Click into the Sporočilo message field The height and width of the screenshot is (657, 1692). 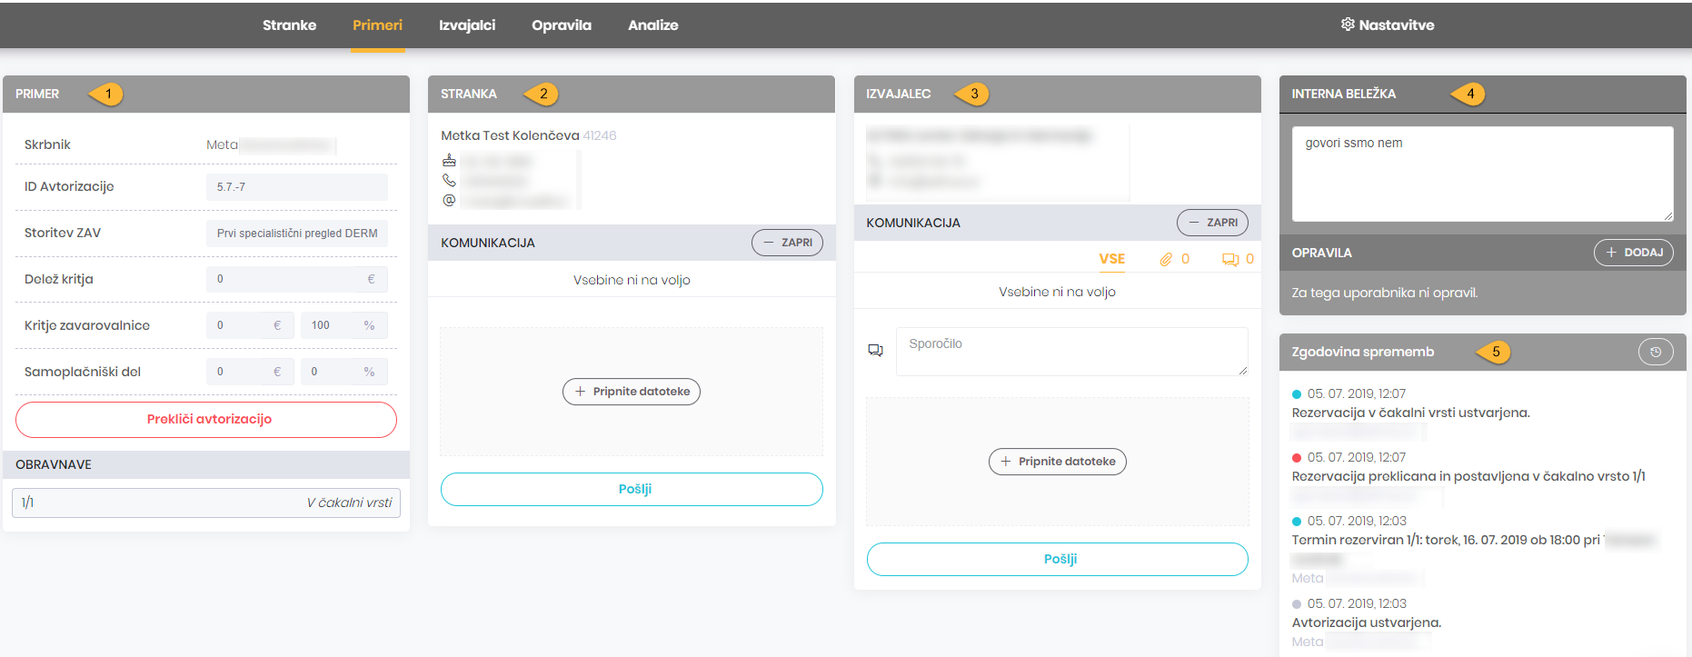pos(1070,351)
